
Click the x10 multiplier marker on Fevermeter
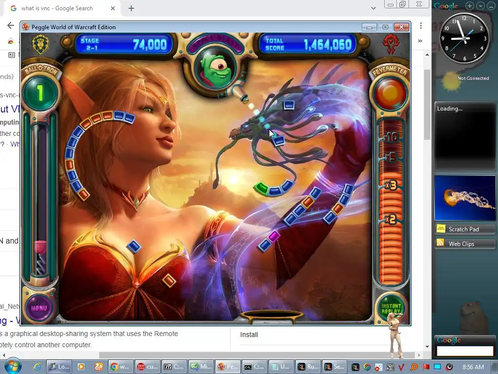(391, 137)
